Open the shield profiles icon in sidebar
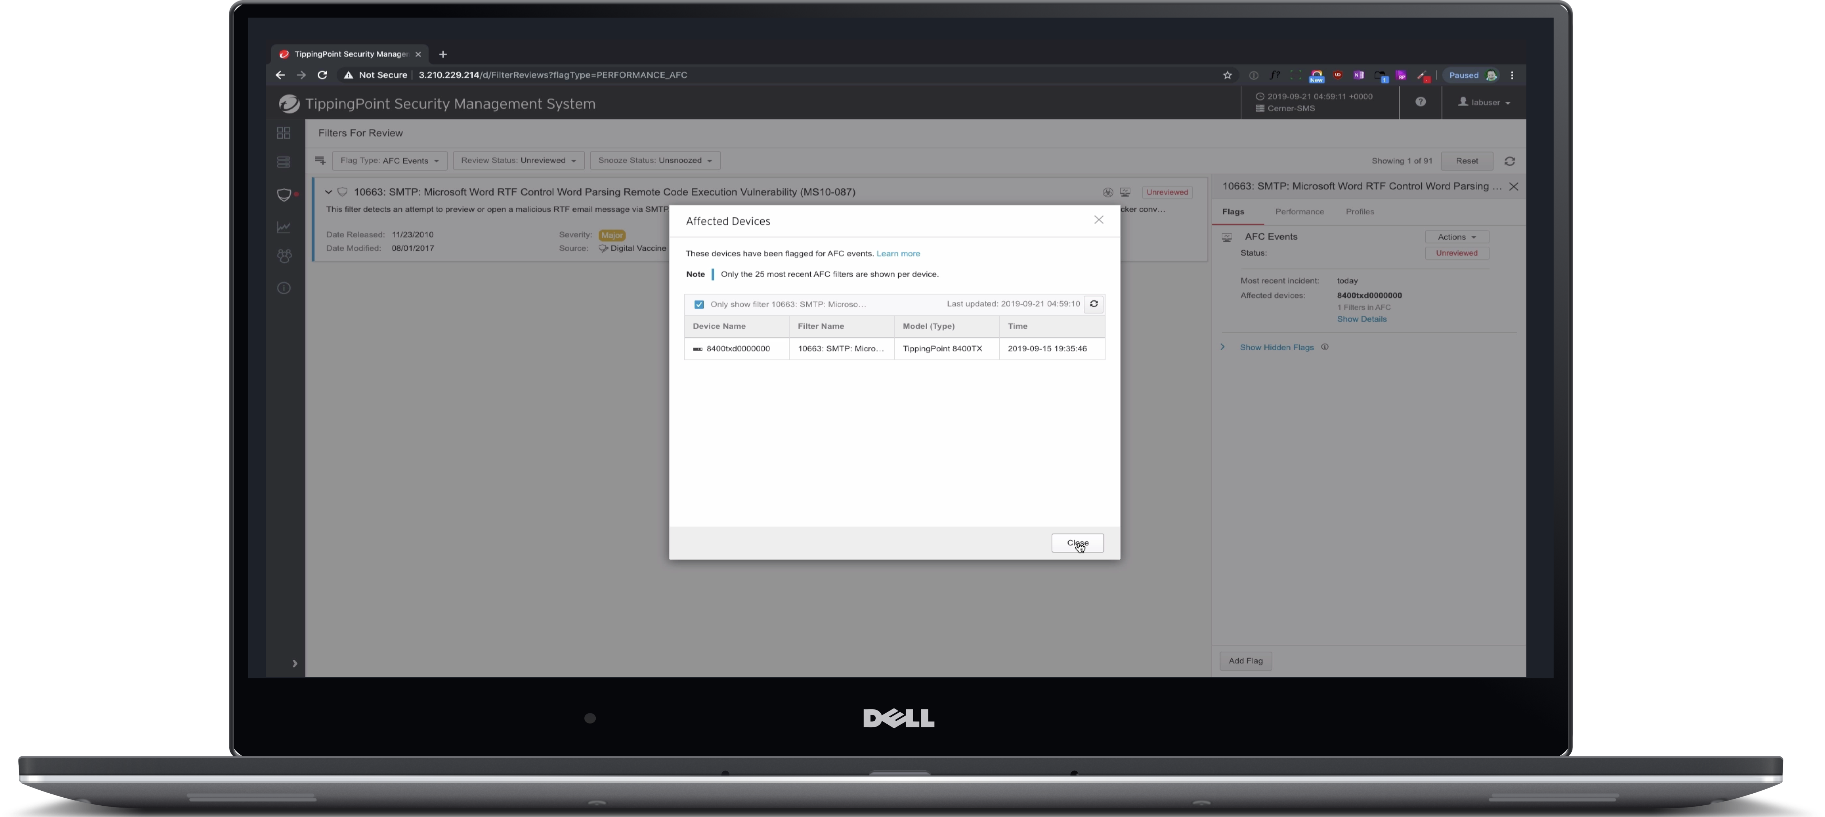The width and height of the screenshot is (1825, 817). [284, 195]
